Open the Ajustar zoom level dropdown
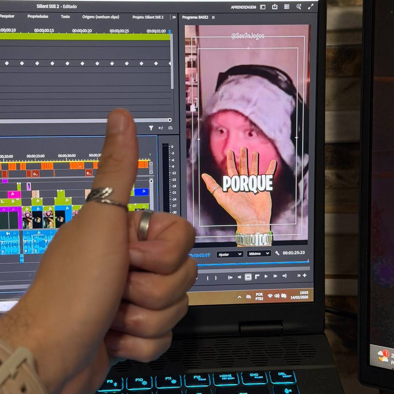This screenshot has width=394, height=394. point(230,254)
